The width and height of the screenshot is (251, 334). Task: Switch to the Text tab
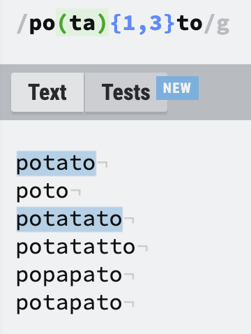[x=47, y=92]
